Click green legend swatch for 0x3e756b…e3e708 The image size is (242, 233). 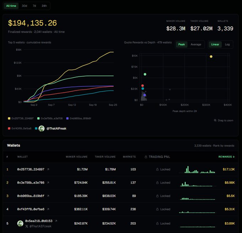(x=38, y=118)
